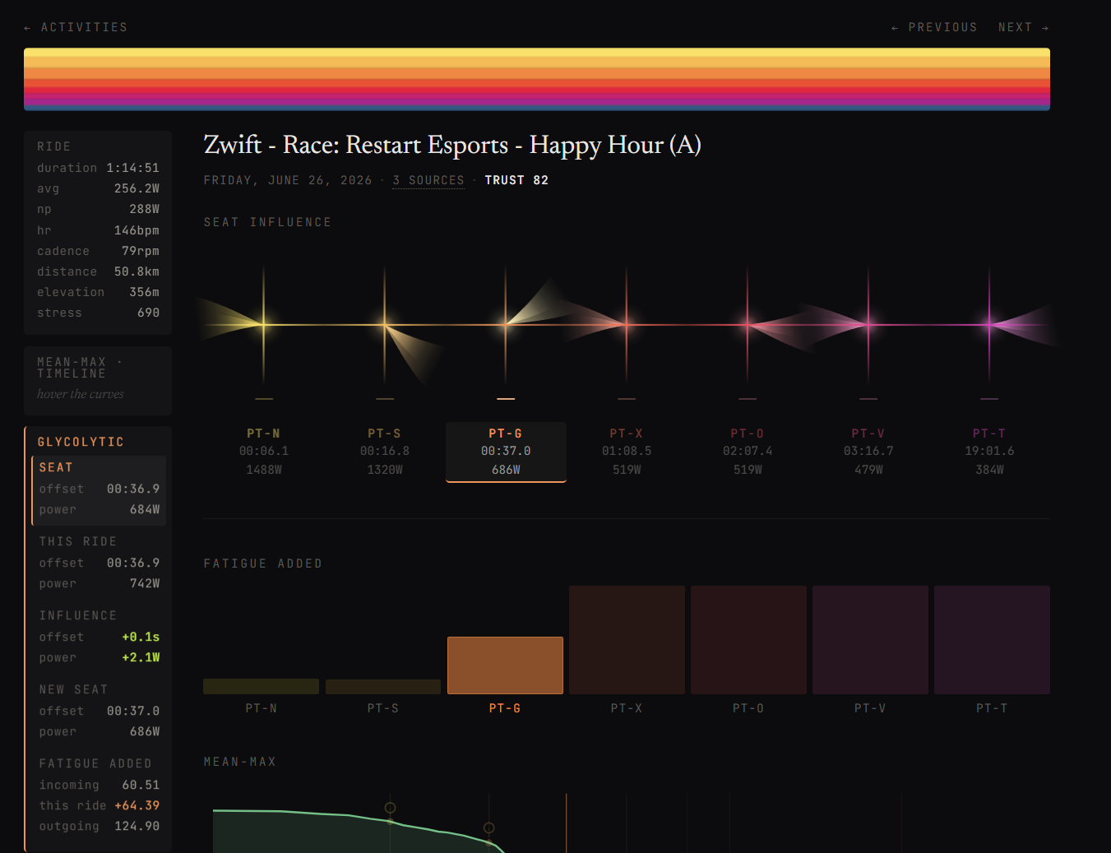Screen dimensions: 1111x853
Task: Click the PT-S star marker in seat influence
Action: (x=385, y=325)
